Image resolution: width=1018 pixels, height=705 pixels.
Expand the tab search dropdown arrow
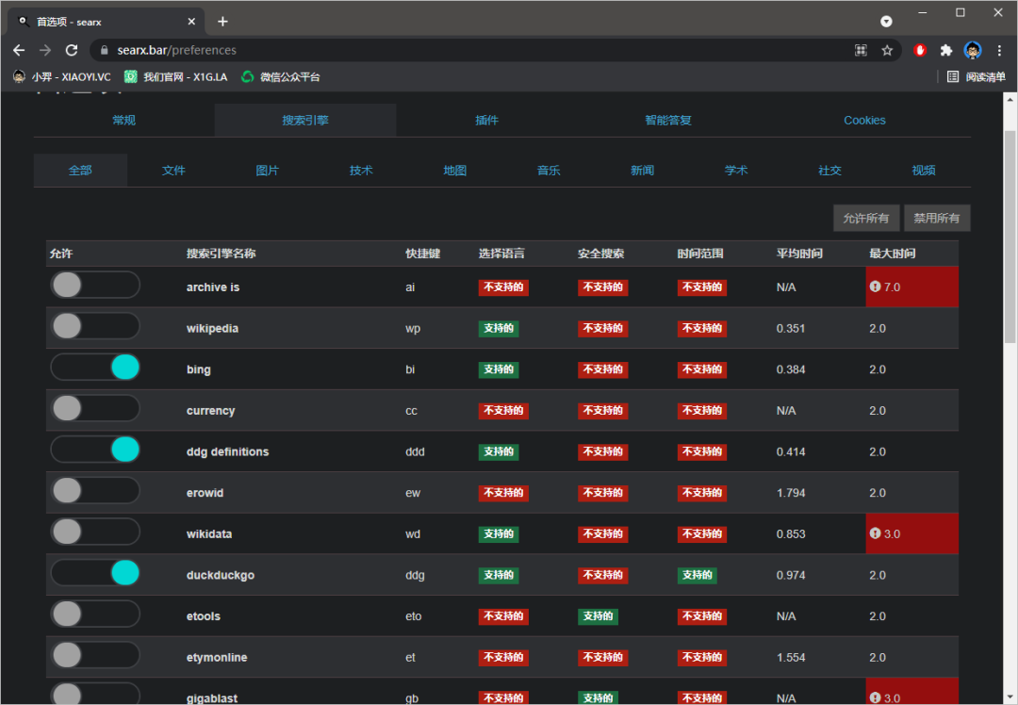886,21
